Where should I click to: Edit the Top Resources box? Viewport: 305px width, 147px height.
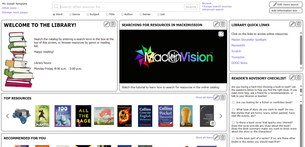click(216, 97)
